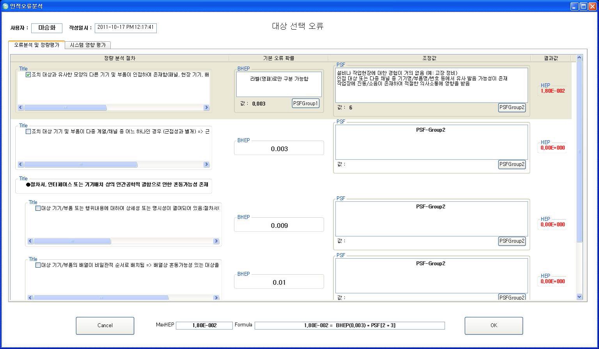Click horizontal scroll thumb in first Title box
Screen dimensions: 599x349
point(65,108)
